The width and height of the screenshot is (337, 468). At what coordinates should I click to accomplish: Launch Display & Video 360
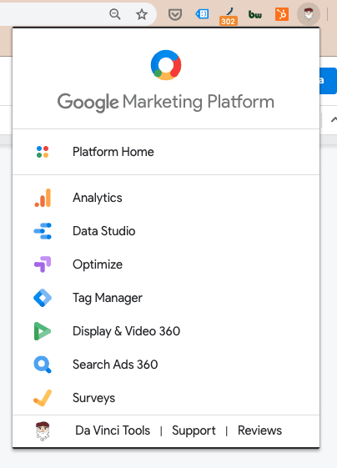click(166, 331)
